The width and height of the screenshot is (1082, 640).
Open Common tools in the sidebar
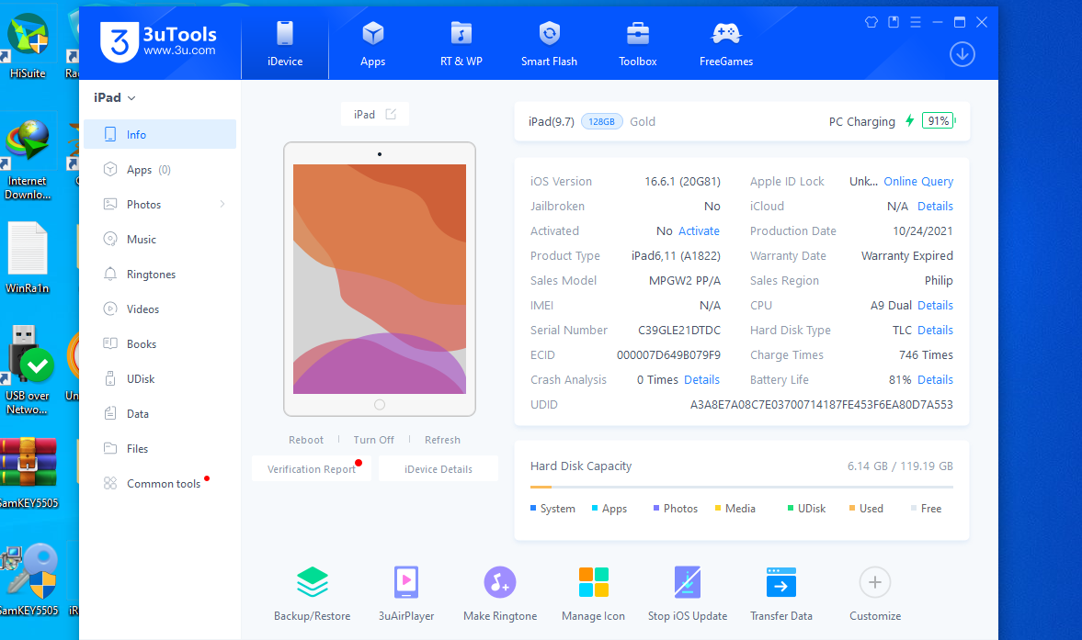coord(160,484)
